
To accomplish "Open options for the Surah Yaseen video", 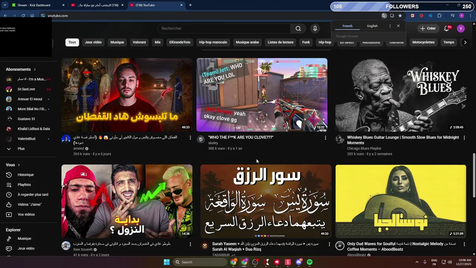I will [329, 244].
